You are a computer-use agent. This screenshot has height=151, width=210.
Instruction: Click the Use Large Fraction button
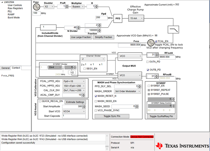click(x=81, y=37)
